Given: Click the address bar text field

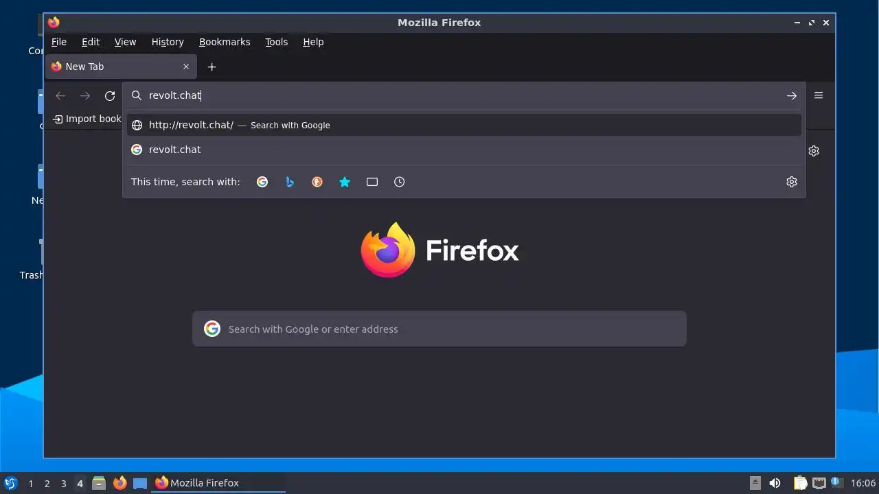Looking at the screenshot, I should (464, 96).
